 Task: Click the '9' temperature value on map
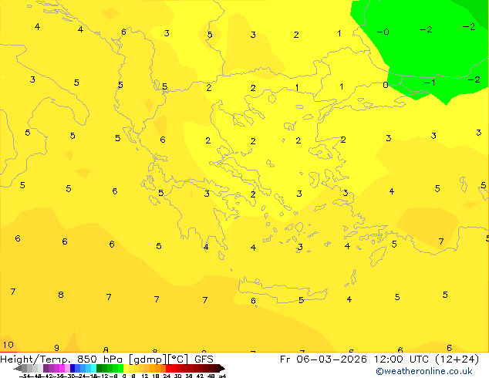[x=56, y=348]
